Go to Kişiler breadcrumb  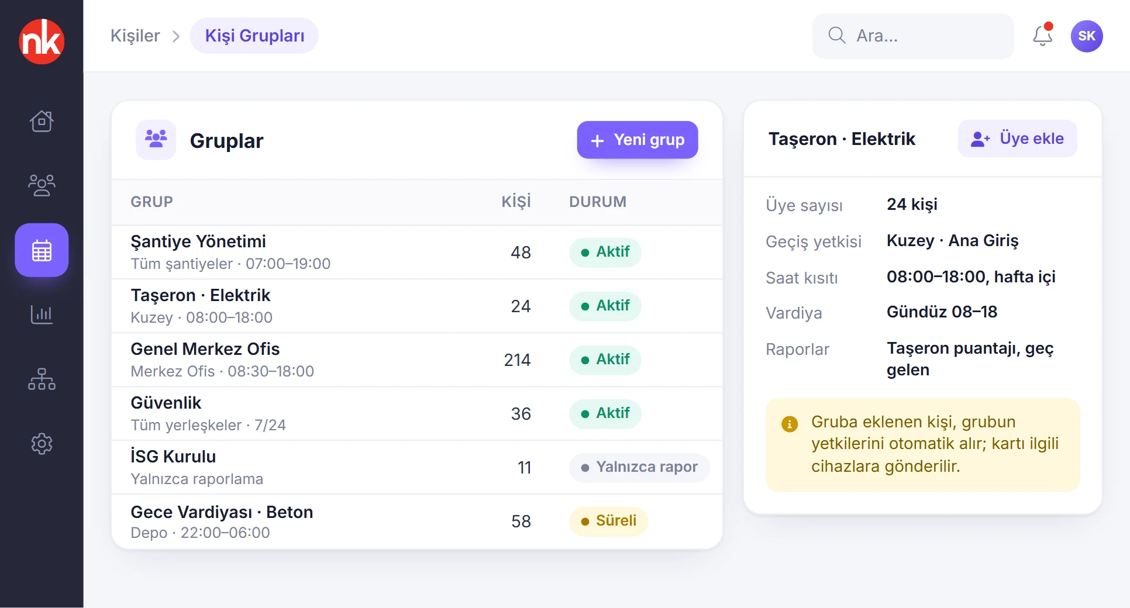tap(135, 36)
